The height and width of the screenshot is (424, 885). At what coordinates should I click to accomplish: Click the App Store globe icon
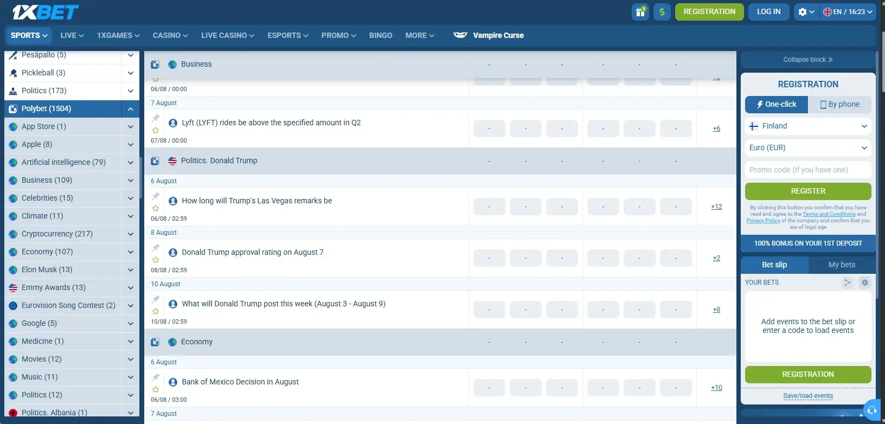click(13, 127)
